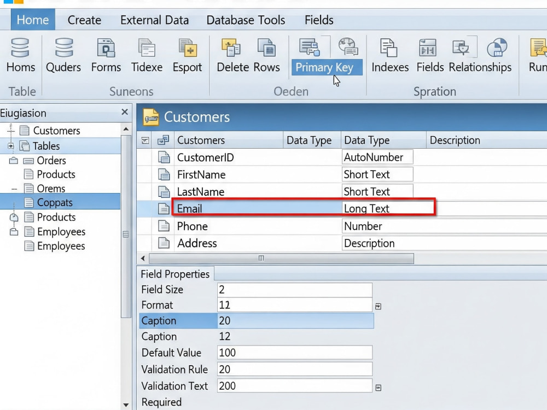This screenshot has width=547, height=410.
Task: Click the Email row icon
Action: [x=164, y=208]
